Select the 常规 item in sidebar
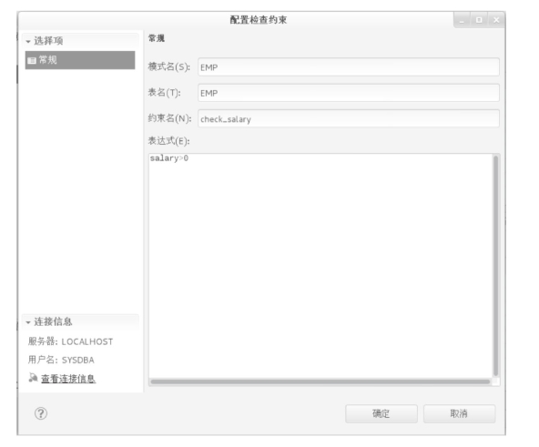The image size is (539, 447). pos(80,60)
